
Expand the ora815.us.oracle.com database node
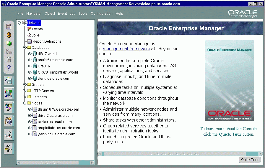click(30, 60)
